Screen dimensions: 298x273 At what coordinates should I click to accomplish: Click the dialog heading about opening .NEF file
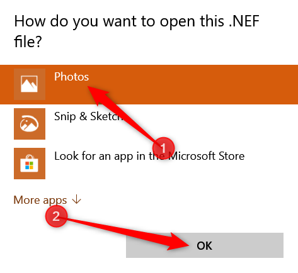[x=137, y=31]
